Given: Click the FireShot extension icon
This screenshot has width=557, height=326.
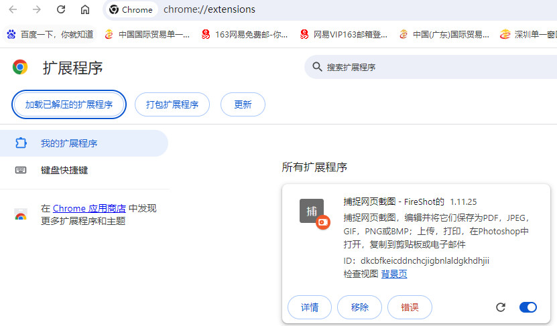Looking at the screenshot, I should click(x=313, y=213).
